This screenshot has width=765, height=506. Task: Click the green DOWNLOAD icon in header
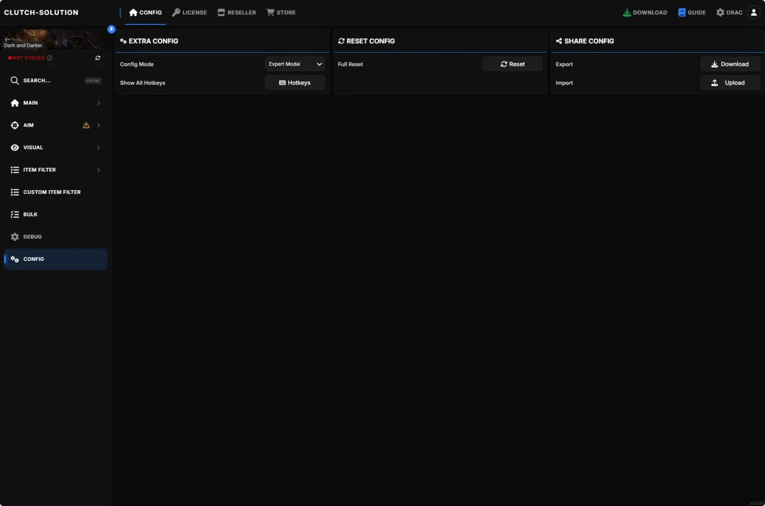tap(627, 13)
